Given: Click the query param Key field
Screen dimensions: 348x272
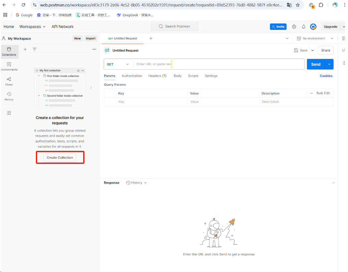Looking at the screenshot, I should [152, 102].
